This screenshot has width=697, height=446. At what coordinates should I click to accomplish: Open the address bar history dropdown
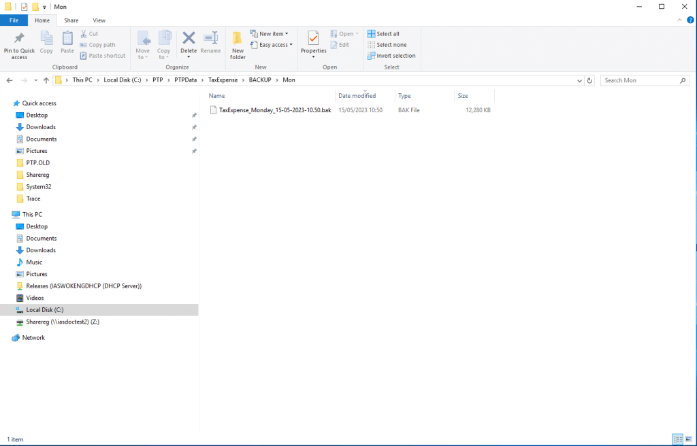coord(579,80)
